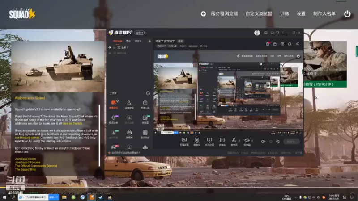
Task: Click the back arrow in Squad menu
Action: [203, 14]
